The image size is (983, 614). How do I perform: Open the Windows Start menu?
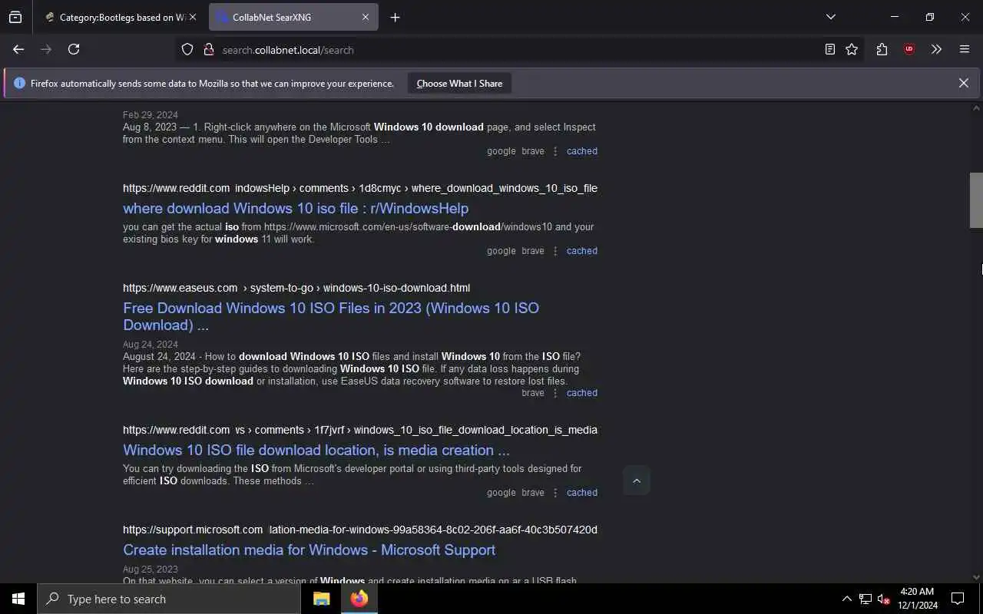pyautogui.click(x=18, y=599)
